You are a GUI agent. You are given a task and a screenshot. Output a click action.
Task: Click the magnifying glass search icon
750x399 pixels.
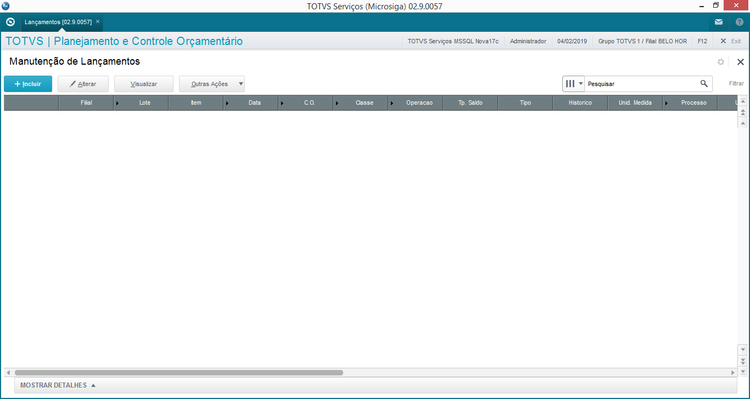point(704,84)
